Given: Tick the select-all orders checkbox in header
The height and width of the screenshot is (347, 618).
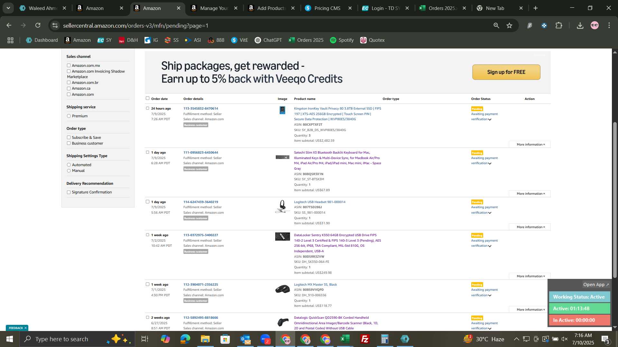Looking at the screenshot, I should coord(147,98).
